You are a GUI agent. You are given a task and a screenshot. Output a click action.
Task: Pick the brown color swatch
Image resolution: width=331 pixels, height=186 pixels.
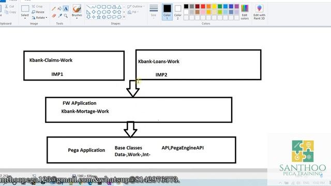(198, 12)
